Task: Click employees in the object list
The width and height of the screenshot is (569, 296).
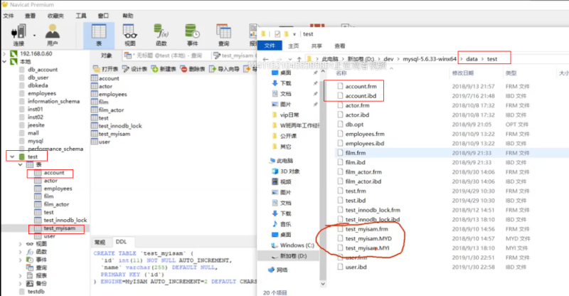Action: click(x=112, y=94)
